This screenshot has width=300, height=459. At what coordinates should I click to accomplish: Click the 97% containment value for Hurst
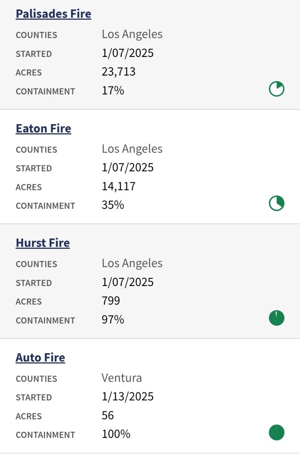click(x=113, y=320)
